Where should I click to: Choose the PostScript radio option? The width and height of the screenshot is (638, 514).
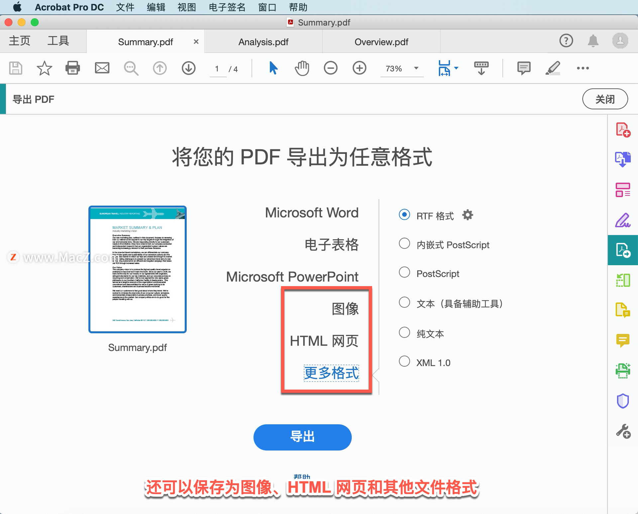pyautogui.click(x=404, y=272)
